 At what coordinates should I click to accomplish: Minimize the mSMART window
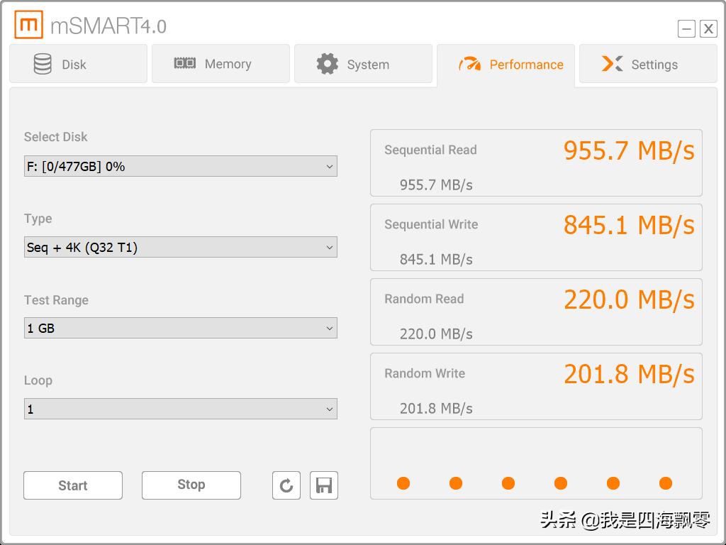click(686, 28)
